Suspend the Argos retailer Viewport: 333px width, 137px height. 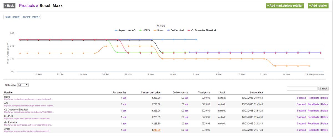[301, 130]
